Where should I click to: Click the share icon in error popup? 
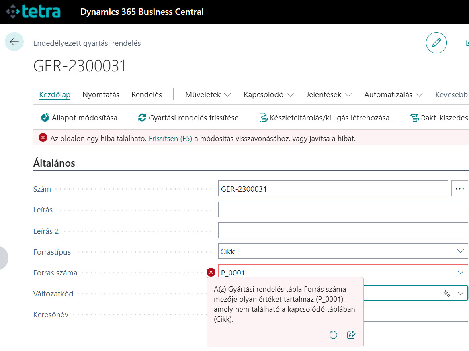click(x=351, y=335)
